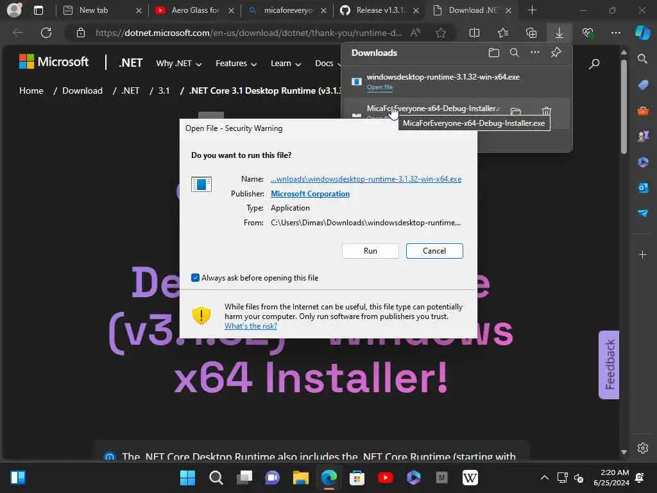Open the Telegram-style send sidebar icon
The height and width of the screenshot is (493, 657).
click(643, 213)
